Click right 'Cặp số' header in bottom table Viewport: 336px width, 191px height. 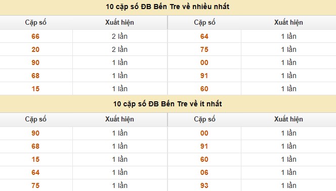(x=204, y=119)
